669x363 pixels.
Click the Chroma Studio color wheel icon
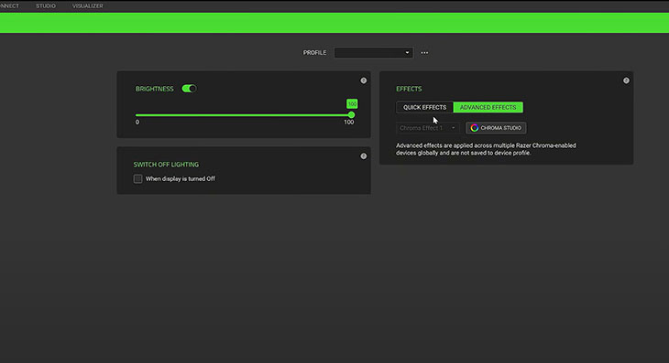tap(474, 128)
